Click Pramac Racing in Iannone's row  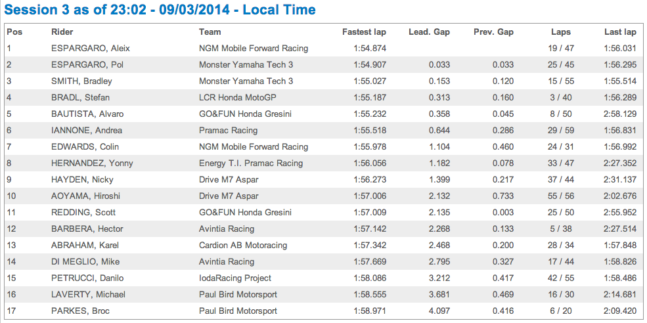click(x=228, y=131)
